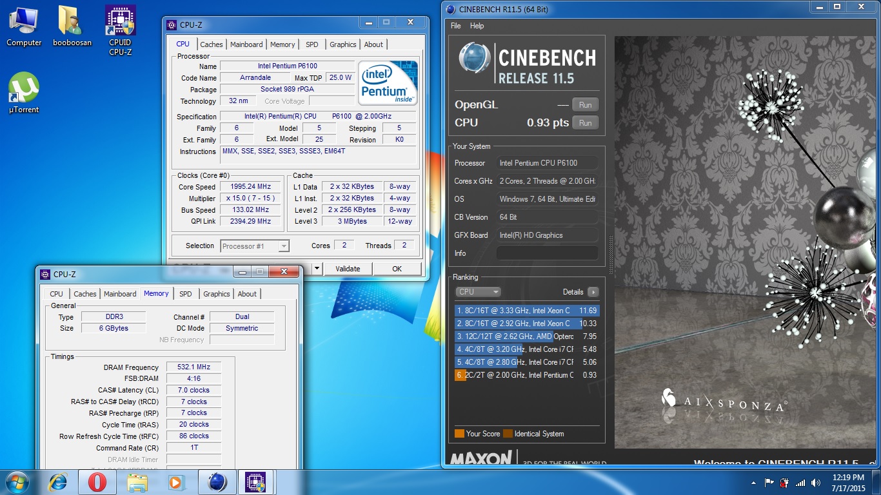Viewport: 881px width, 495px height.
Task: Select ranking row 3 AMD Opteron 2.62 GHz
Action: [x=527, y=336]
